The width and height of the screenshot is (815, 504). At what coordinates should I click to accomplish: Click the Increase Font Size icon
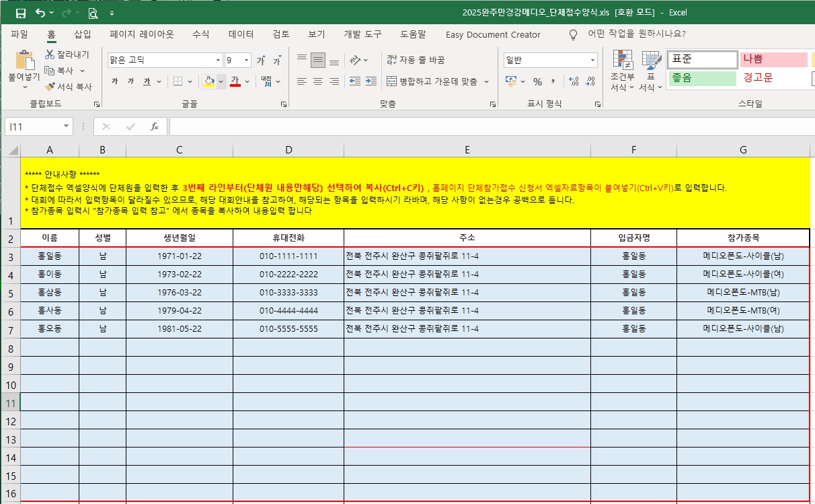[x=260, y=61]
